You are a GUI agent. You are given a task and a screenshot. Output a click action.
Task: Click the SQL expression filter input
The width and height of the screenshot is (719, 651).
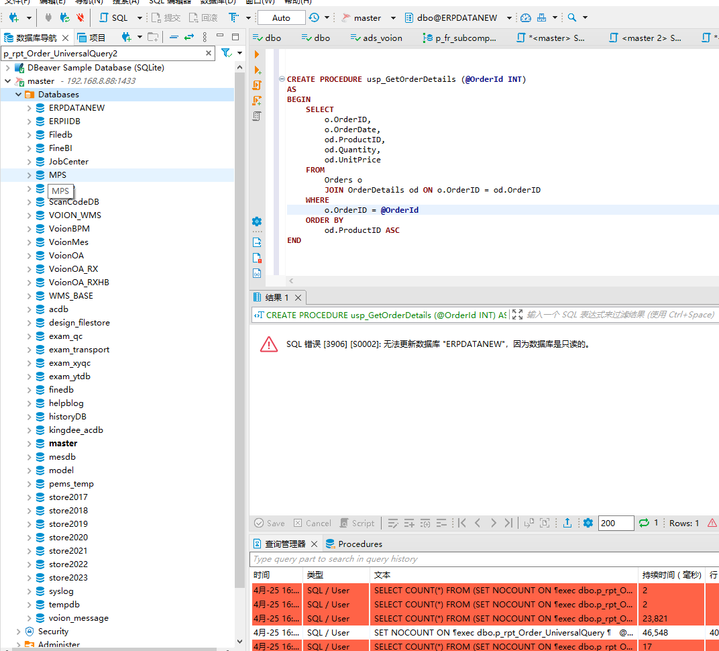(x=621, y=315)
